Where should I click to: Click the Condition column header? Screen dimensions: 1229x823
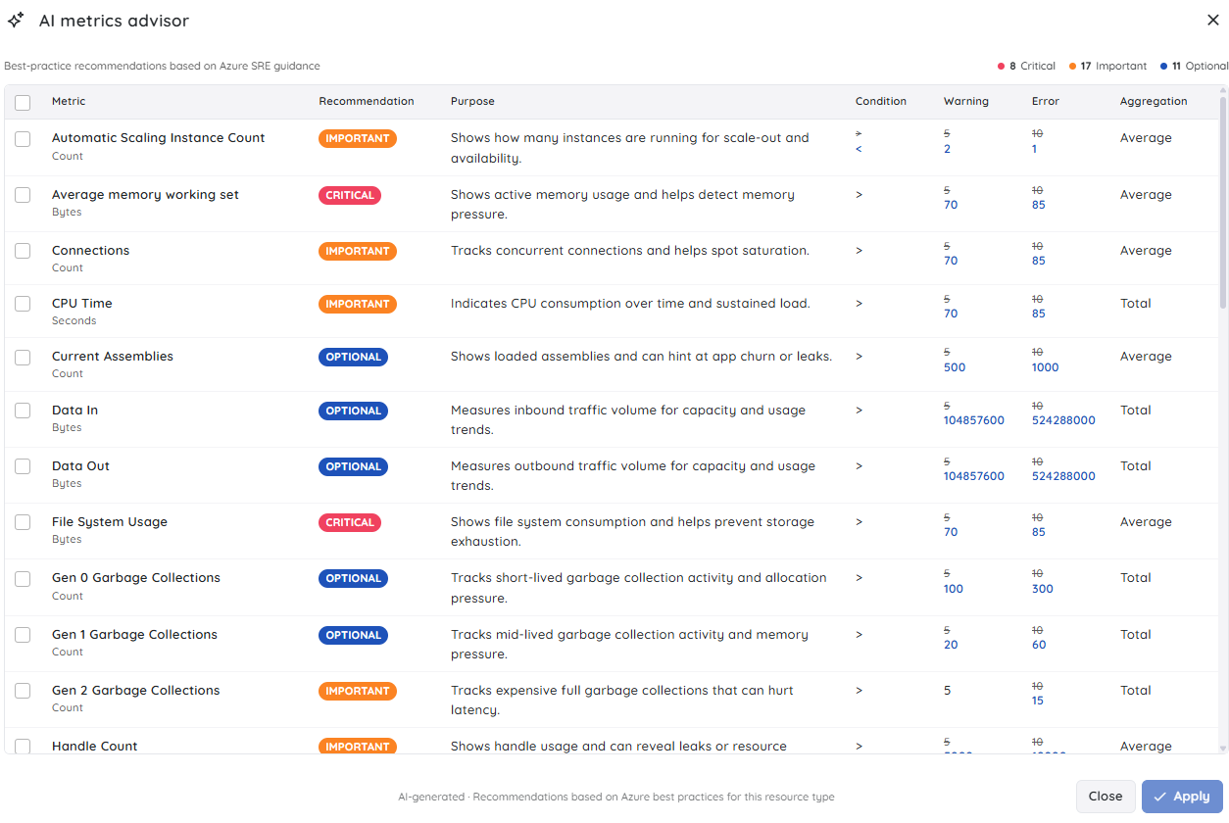(x=881, y=101)
